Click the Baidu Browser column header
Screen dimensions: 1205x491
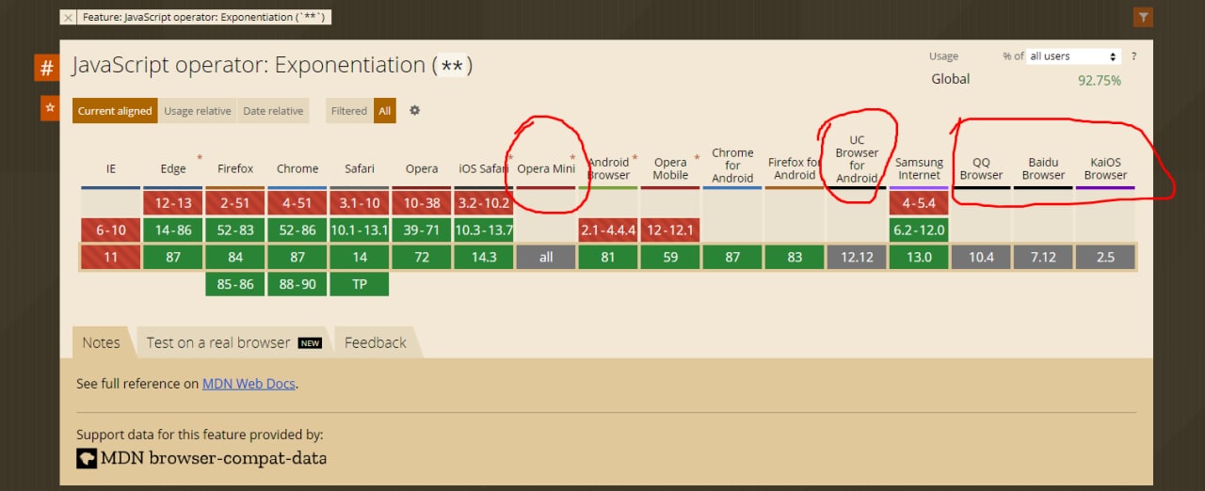tap(1043, 169)
